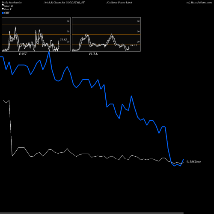Click the 31.82 value in FAST chart
The height and width of the screenshot is (214, 214).
63,39
